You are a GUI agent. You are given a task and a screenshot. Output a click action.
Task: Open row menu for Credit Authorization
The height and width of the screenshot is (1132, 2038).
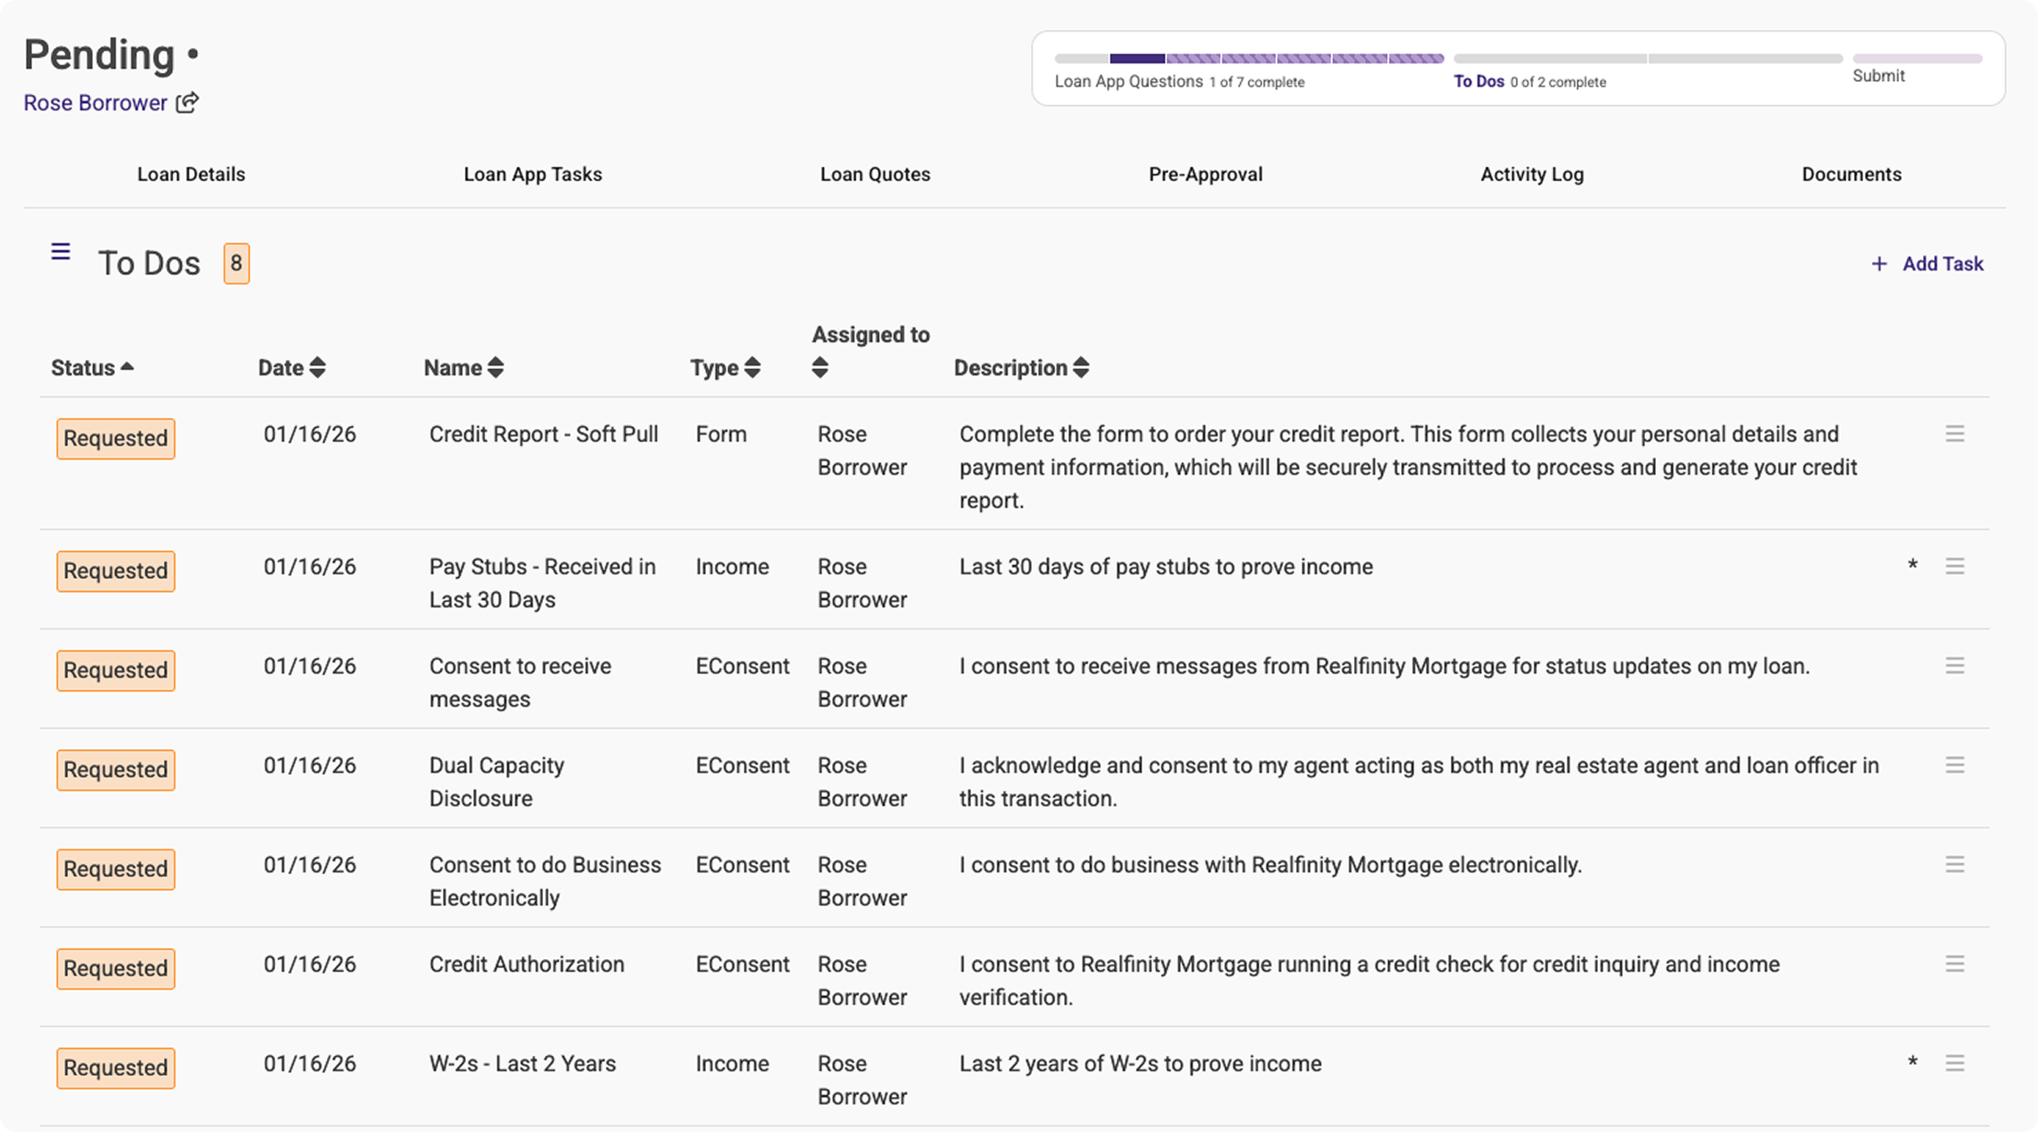coord(1954,964)
